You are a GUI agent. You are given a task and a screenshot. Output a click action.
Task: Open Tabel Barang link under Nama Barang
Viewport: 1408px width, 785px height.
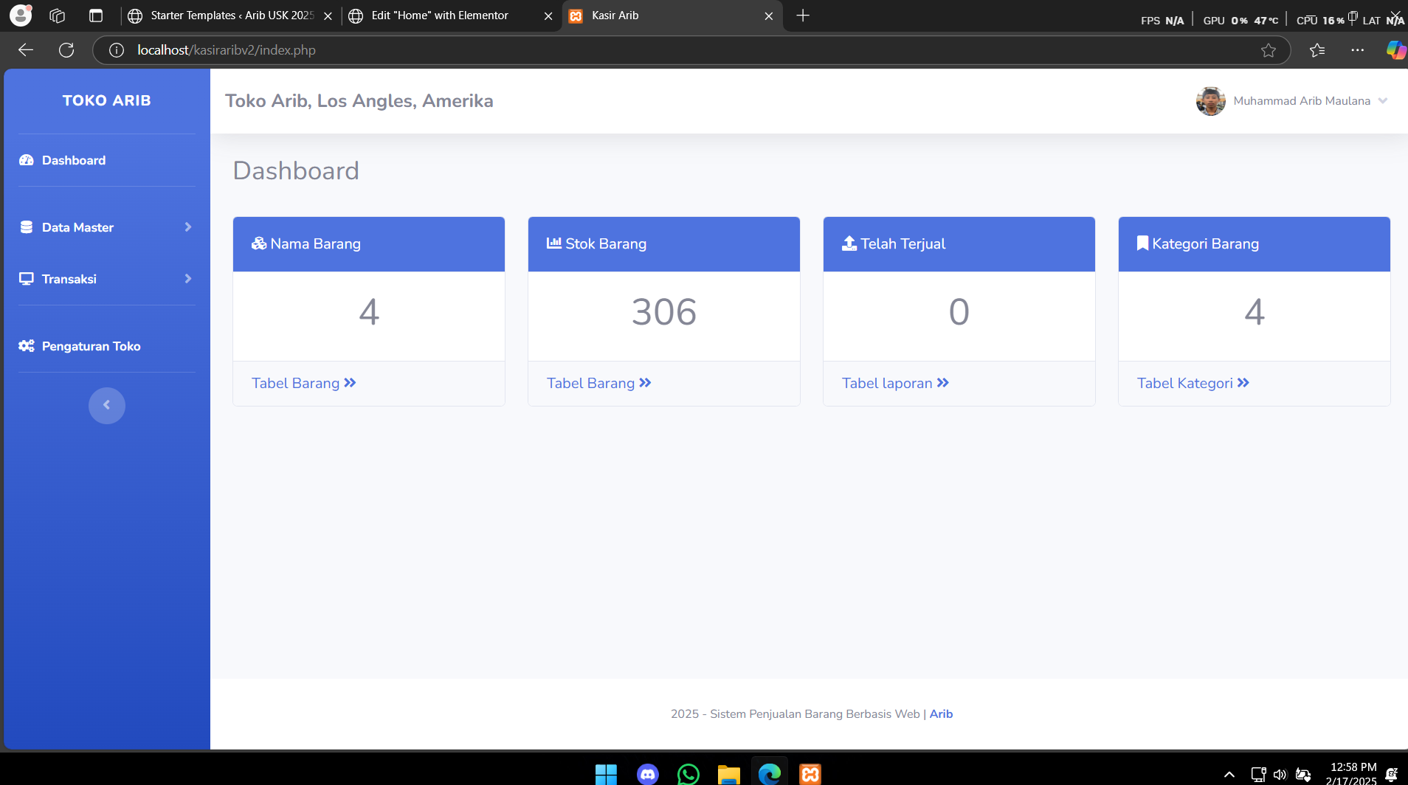pyautogui.click(x=304, y=383)
